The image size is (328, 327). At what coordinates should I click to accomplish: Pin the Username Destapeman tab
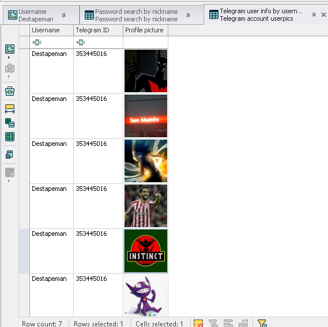click(x=64, y=15)
